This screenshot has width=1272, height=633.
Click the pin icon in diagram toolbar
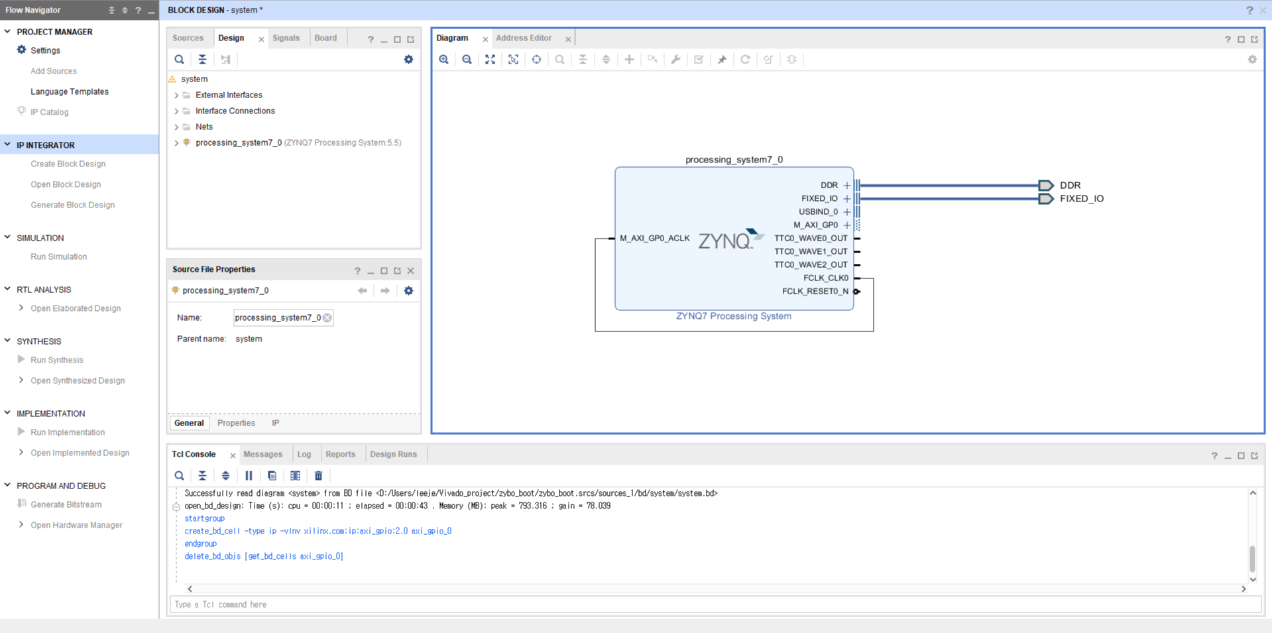click(x=722, y=60)
